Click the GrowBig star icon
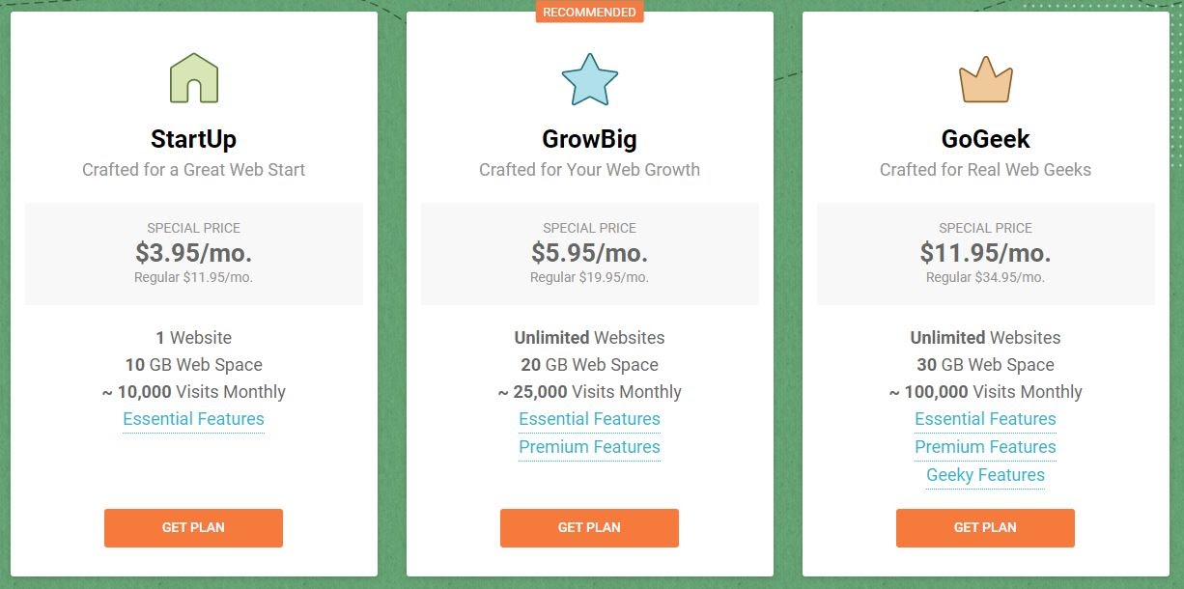Viewport: 1184px width, 589px height. [589, 79]
